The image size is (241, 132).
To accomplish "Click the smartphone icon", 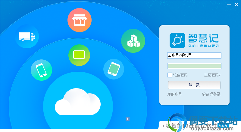I will pos(41,70).
